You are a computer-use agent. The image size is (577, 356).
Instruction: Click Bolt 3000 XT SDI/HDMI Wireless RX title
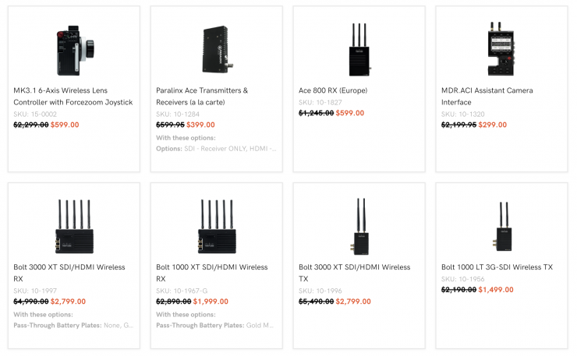click(69, 273)
